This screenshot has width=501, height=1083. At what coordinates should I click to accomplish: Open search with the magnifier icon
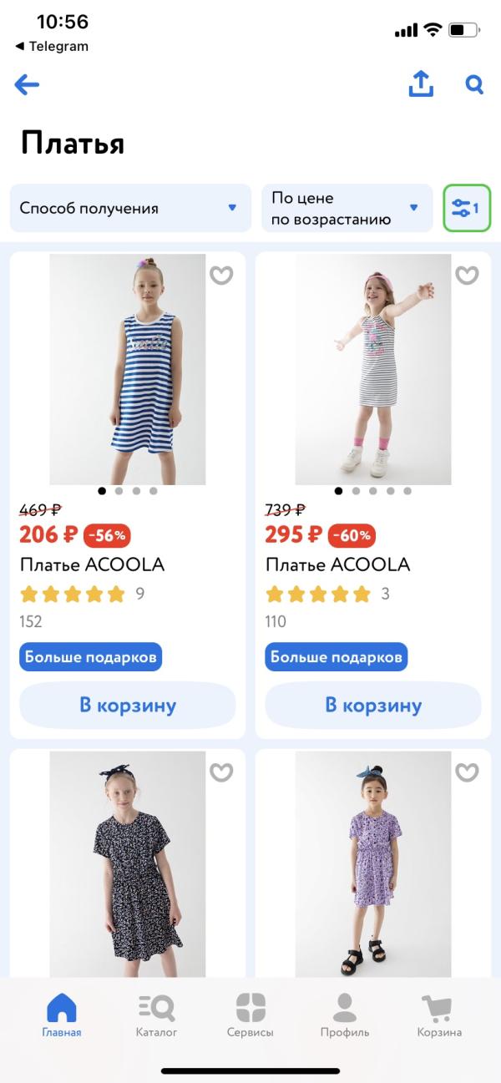(x=474, y=84)
